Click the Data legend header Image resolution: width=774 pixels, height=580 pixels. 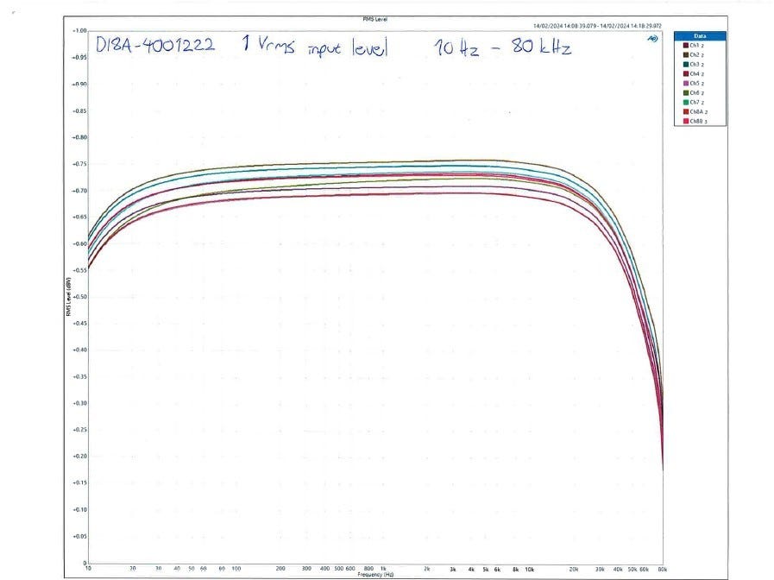pos(700,36)
